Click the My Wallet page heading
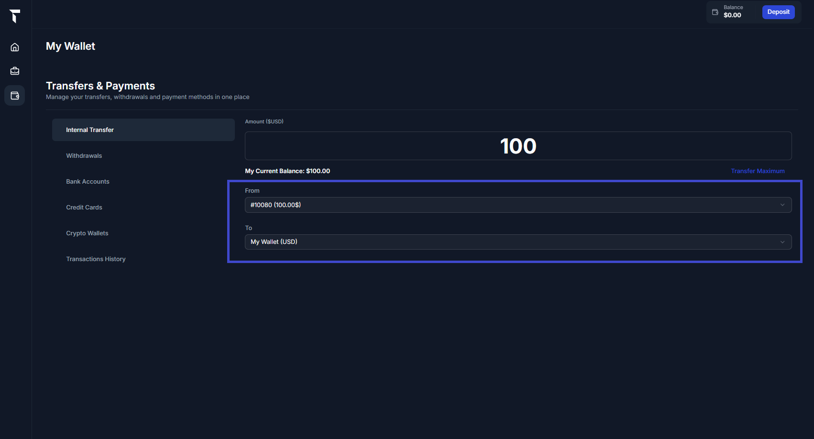This screenshot has height=439, width=814. tap(71, 46)
